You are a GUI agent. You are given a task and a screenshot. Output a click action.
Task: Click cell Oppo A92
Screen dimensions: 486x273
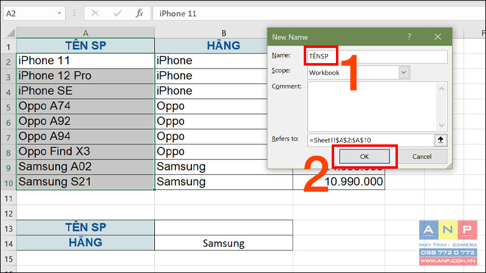86,121
